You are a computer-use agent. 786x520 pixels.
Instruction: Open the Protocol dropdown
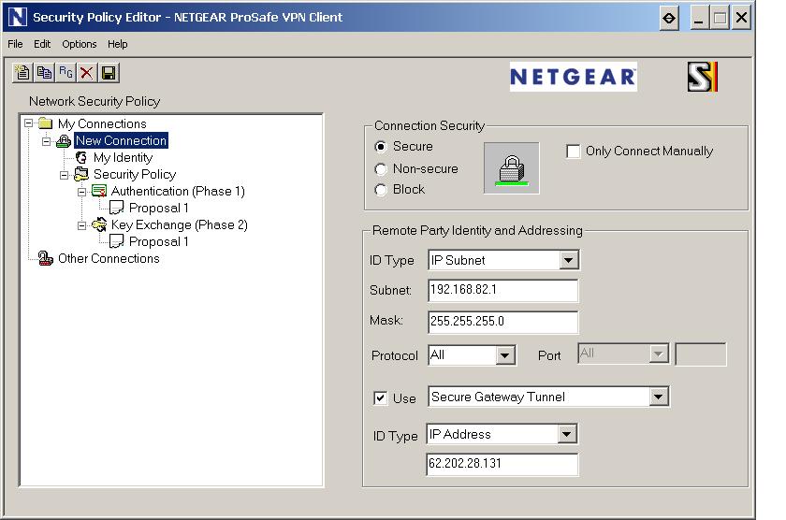click(x=504, y=355)
